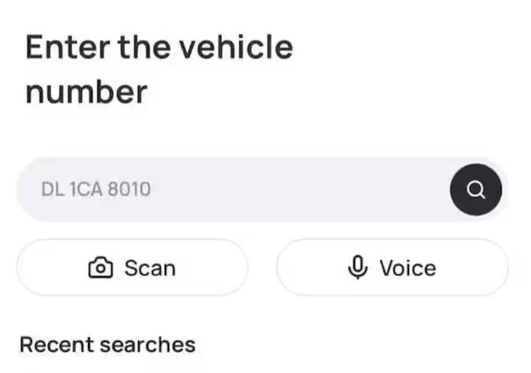This screenshot has width=531, height=373.
Task: Click the Recent searches heading
Action: click(107, 345)
